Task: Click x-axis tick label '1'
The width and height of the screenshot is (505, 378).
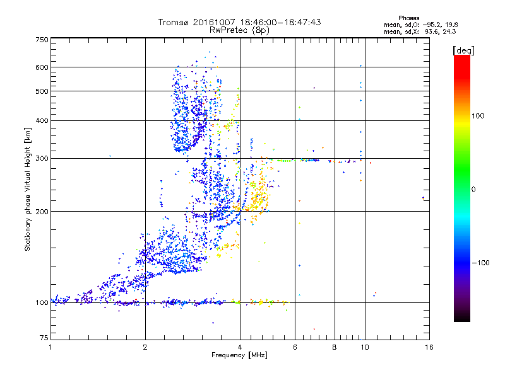Action: click(x=50, y=347)
